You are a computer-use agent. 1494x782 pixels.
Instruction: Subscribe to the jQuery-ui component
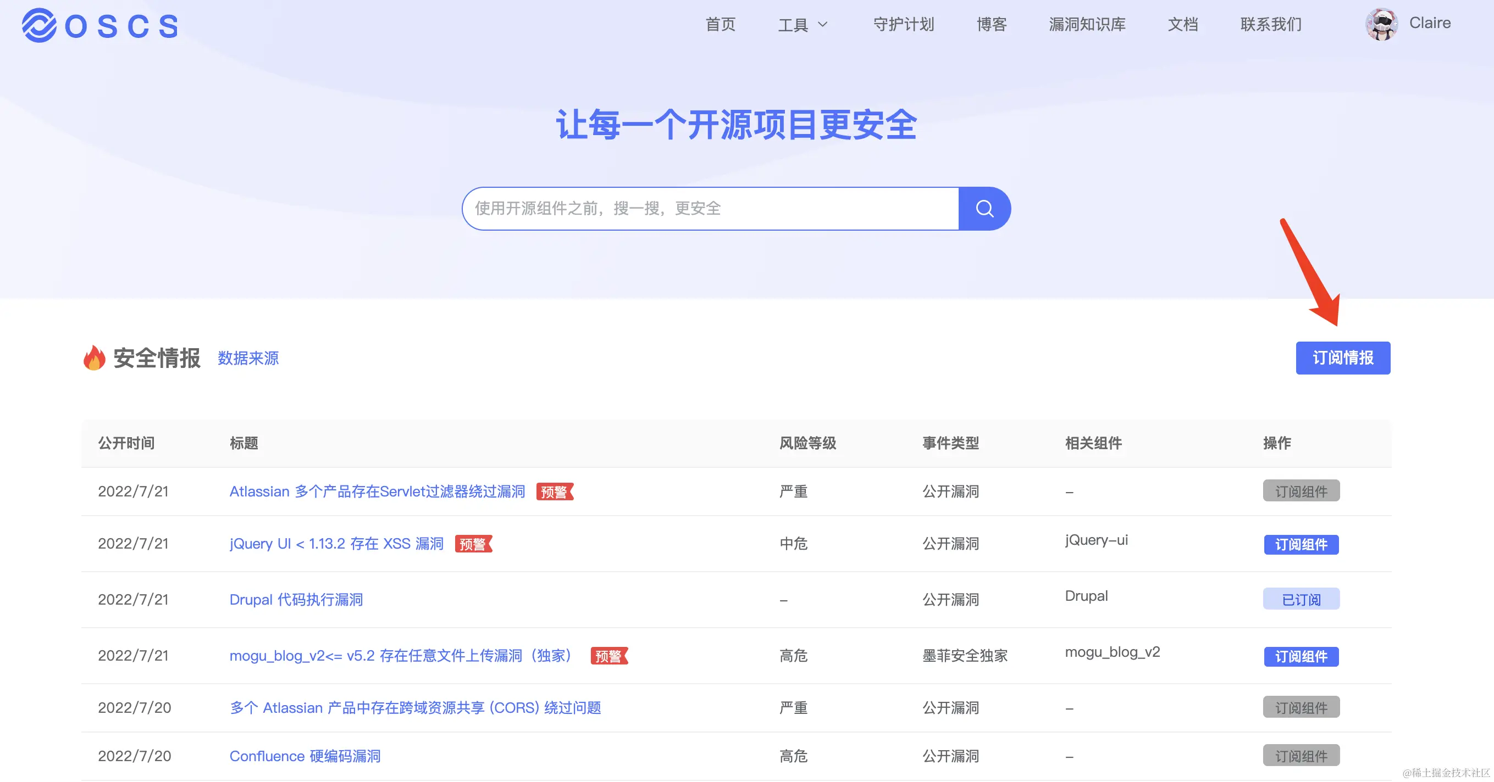tap(1301, 545)
